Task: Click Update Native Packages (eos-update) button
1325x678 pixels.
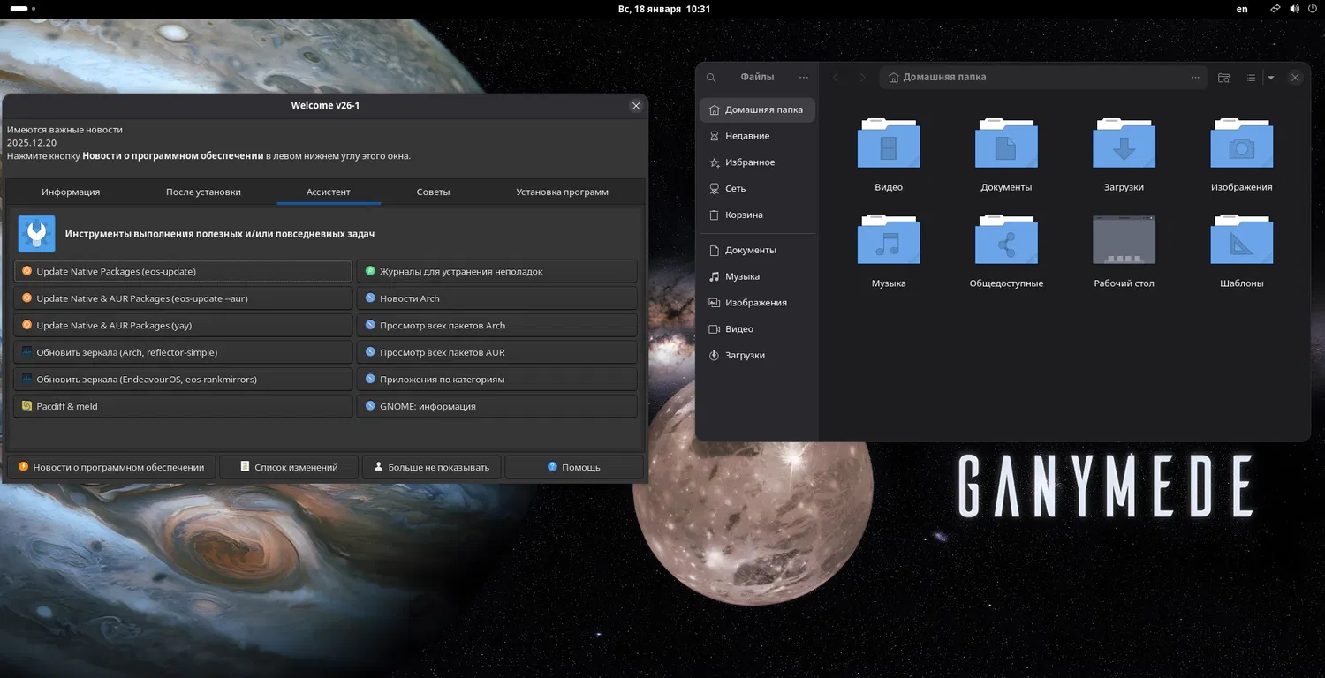Action: 183,272
